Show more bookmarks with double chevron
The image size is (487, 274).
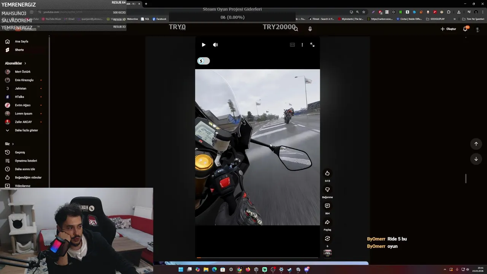(454, 19)
